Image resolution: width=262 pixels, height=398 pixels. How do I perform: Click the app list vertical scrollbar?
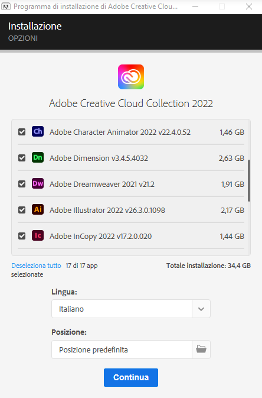[x=249, y=181]
